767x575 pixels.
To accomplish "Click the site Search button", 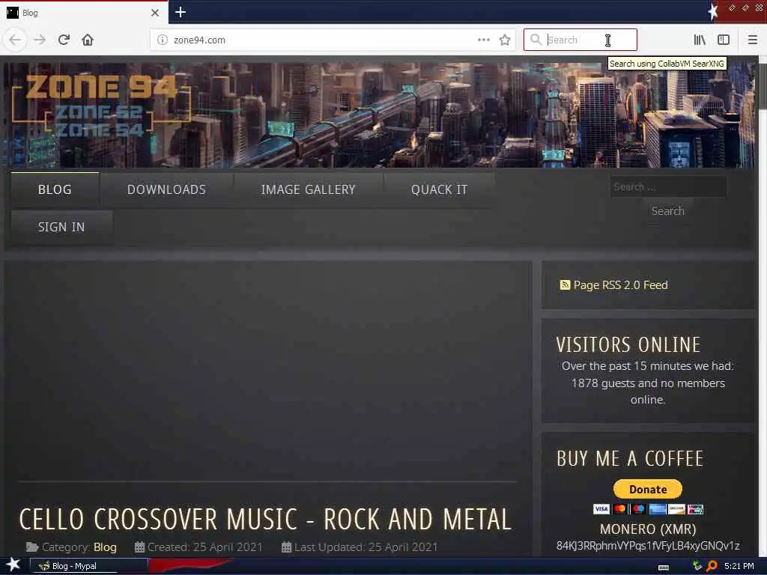I will 667,211.
